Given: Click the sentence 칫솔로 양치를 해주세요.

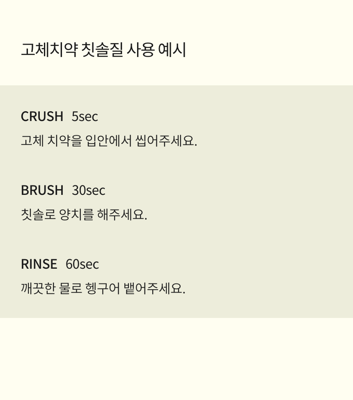Looking at the screenshot, I should click(x=84, y=214).
